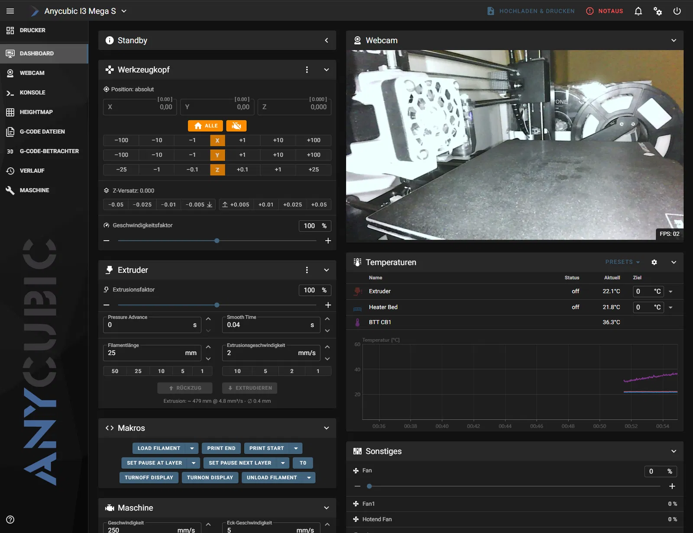The image size is (693, 533).
Task: Click the motors off icon button
Action: (x=236, y=126)
